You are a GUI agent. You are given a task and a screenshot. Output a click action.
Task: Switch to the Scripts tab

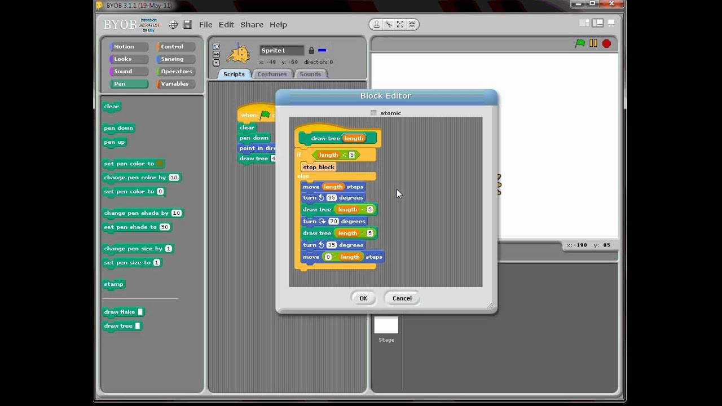pos(234,74)
